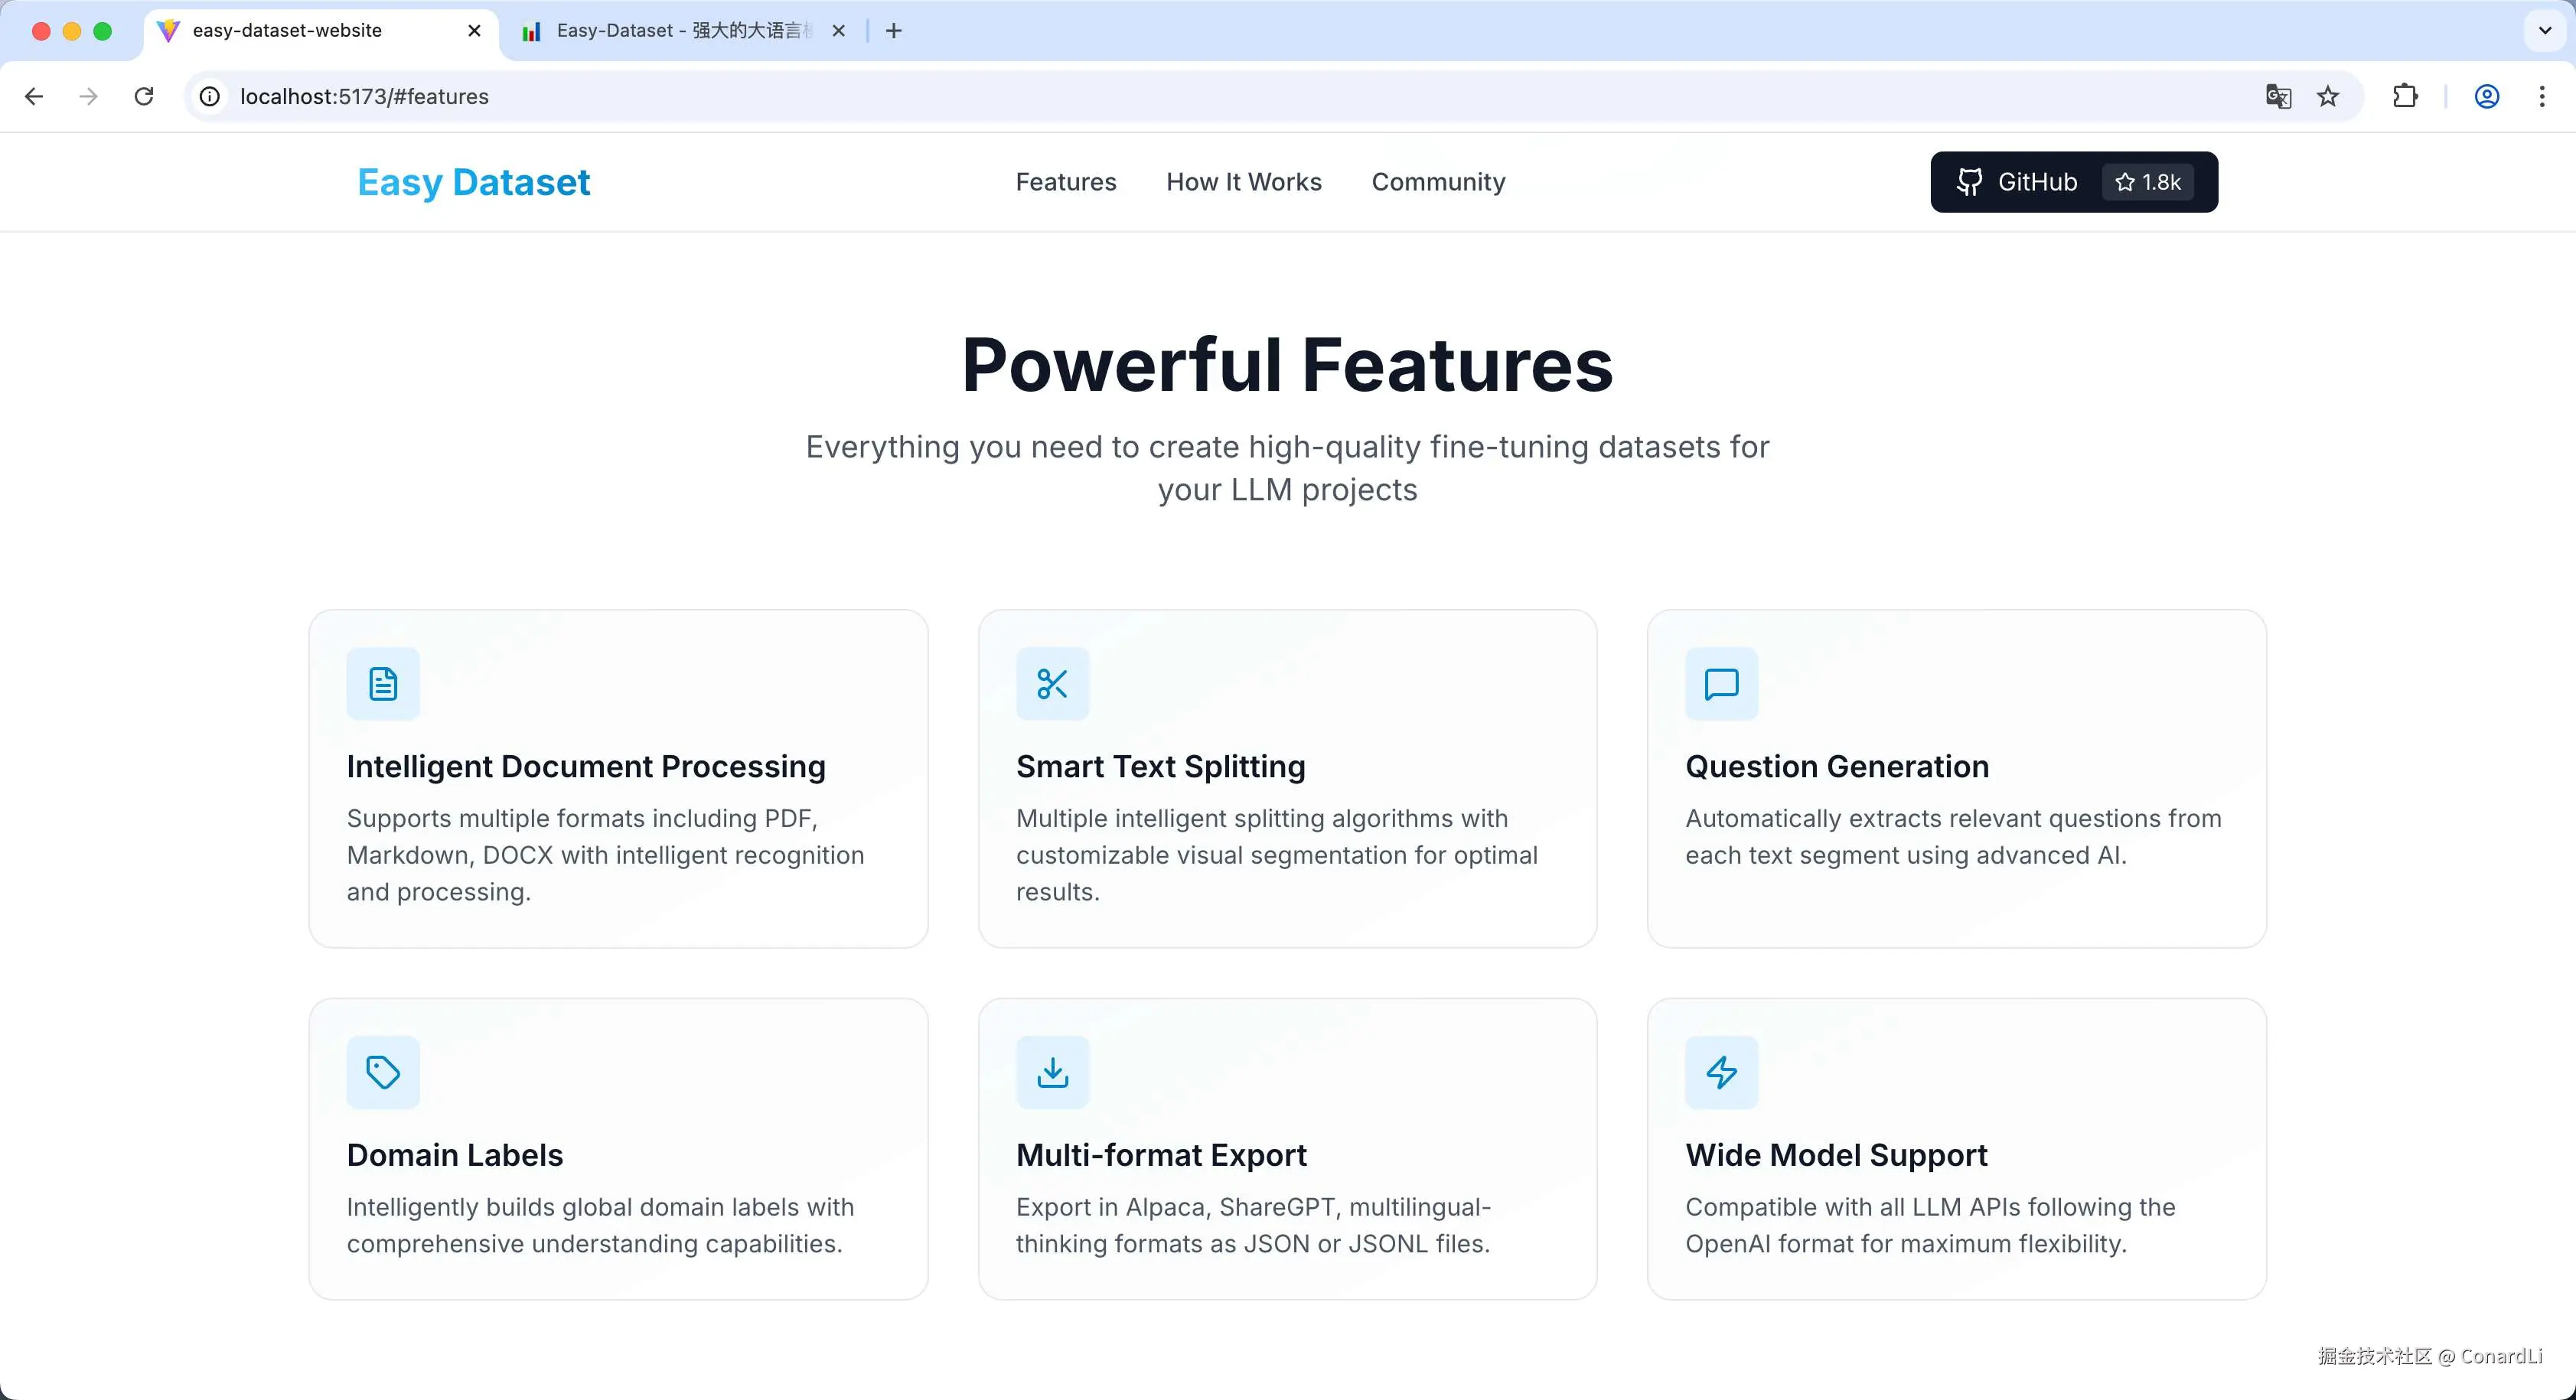Click the document icon on Intelligent Document Processing card

pyautogui.click(x=383, y=684)
